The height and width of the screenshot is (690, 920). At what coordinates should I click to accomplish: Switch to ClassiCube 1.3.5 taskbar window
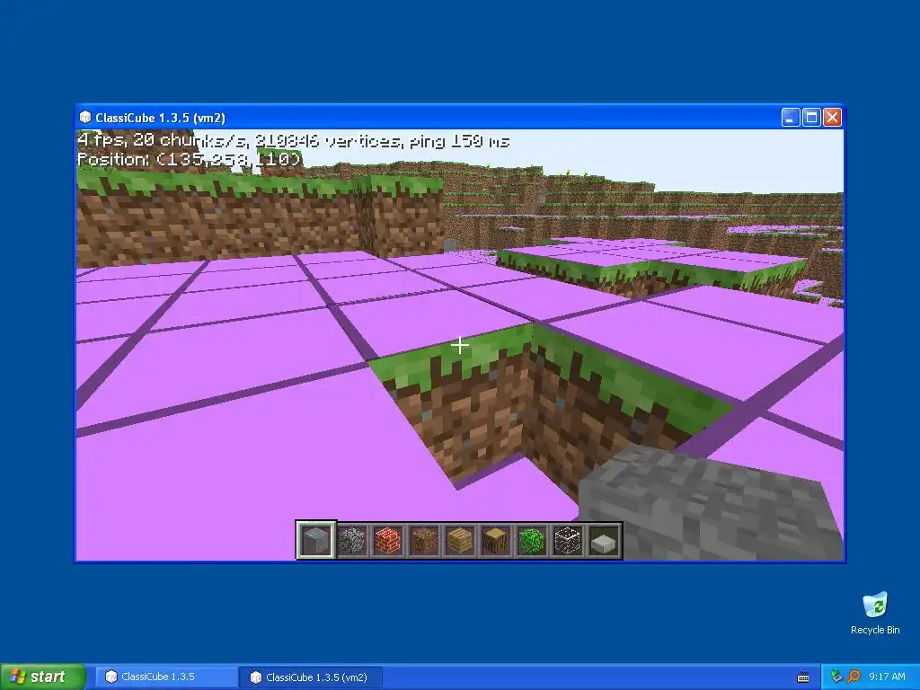pos(166,677)
